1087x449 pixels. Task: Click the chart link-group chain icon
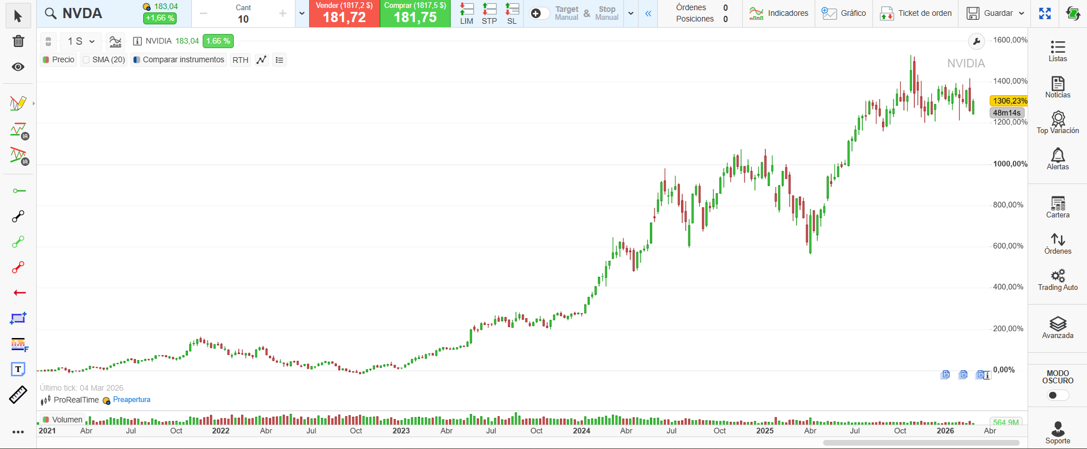(x=49, y=41)
